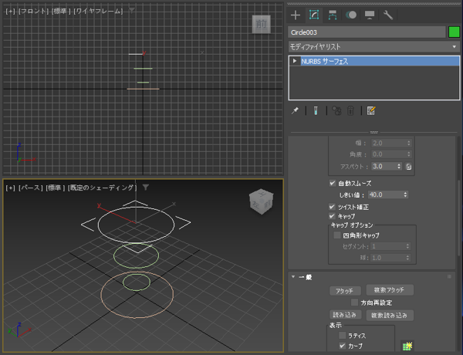Open the green object color swatch
Image resolution: width=463 pixels, height=355 pixels.
point(454,32)
